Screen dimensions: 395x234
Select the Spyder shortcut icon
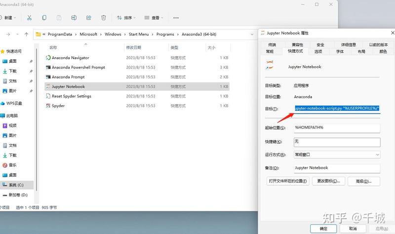48,106
